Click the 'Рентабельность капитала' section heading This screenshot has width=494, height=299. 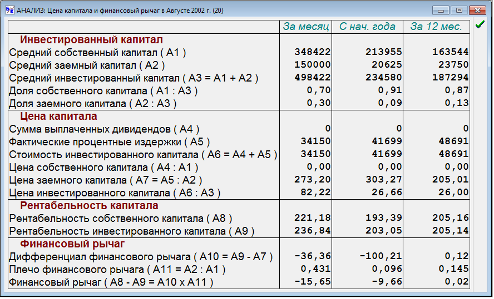point(89,206)
